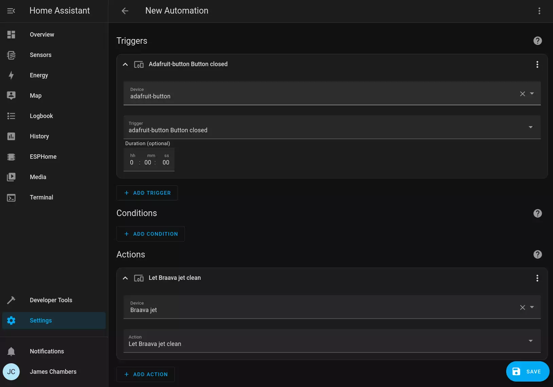Screen dimensions: 553x387
Task: Click the Add Condition button
Action: point(151,234)
